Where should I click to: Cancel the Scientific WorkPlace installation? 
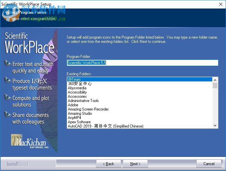pyautogui.click(x=209, y=164)
